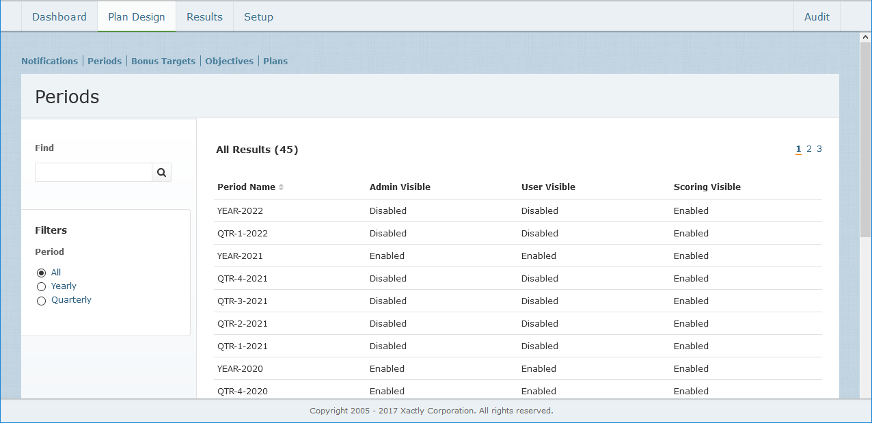
Task: Click the Plan Design tab
Action: (x=137, y=17)
